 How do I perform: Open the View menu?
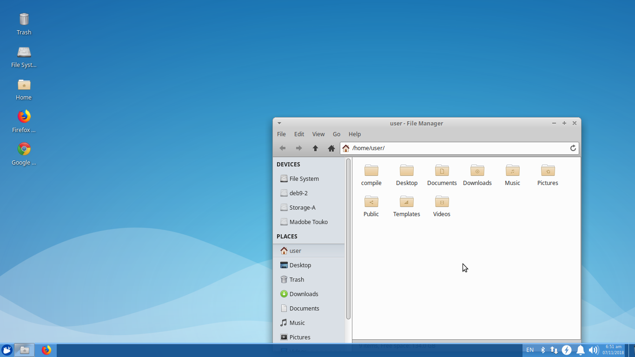coord(318,134)
